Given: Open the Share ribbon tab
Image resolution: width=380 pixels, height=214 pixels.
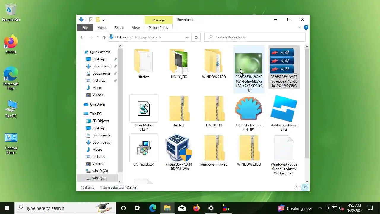Looking at the screenshot, I should tap(119, 28).
